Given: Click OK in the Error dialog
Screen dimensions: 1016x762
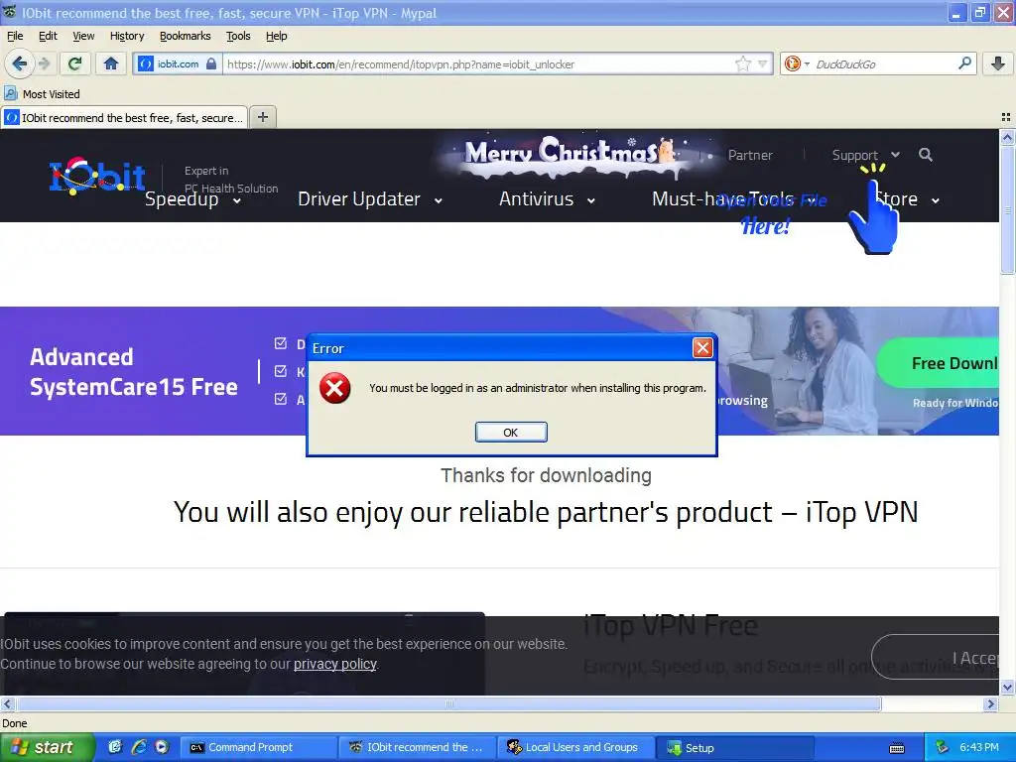Looking at the screenshot, I should [x=511, y=433].
